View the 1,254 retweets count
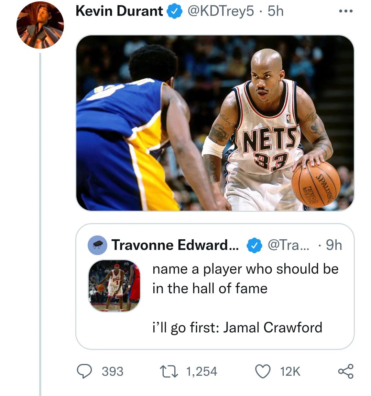Screen dimensions: 371x396 [x=201, y=372]
